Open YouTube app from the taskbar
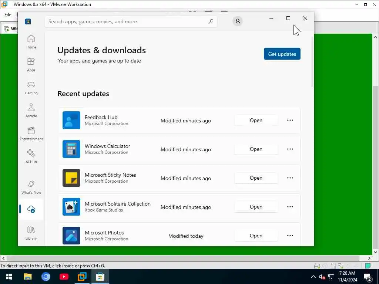This screenshot has width=379, height=284. (x=64, y=277)
